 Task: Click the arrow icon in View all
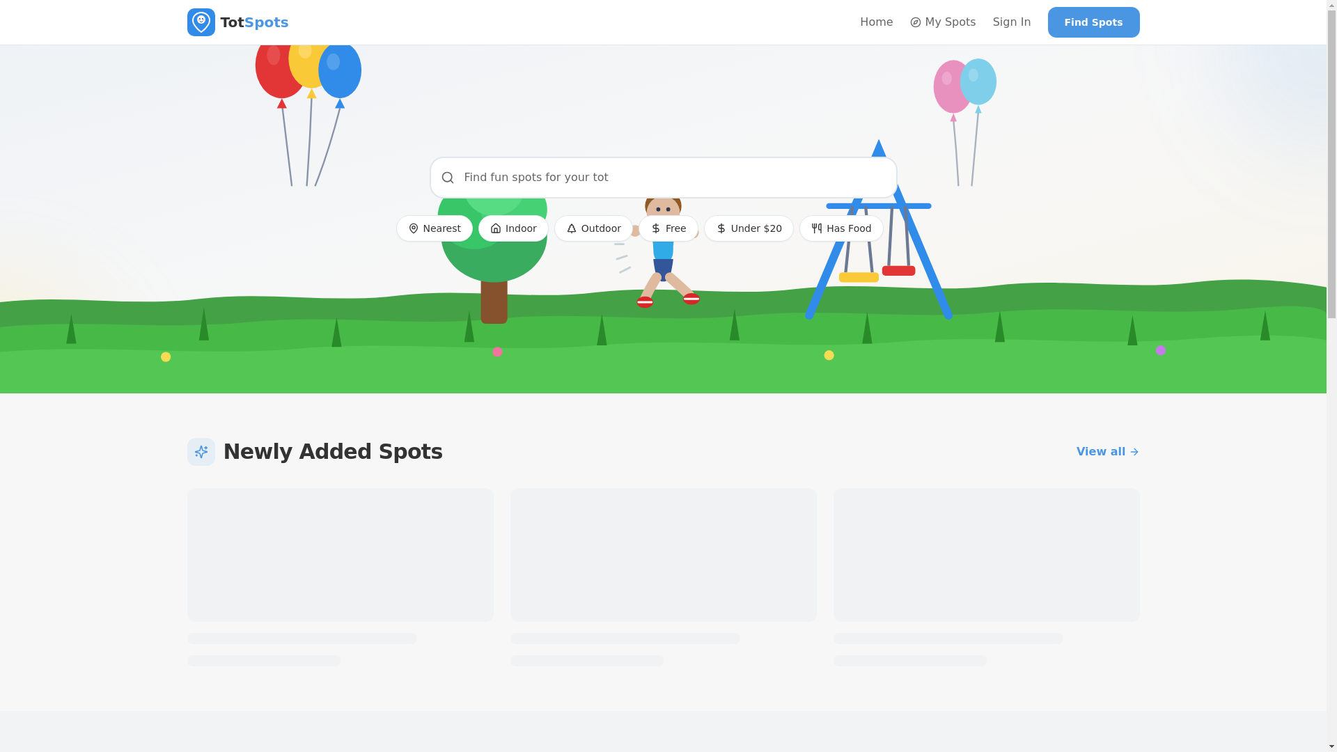tap(1134, 452)
